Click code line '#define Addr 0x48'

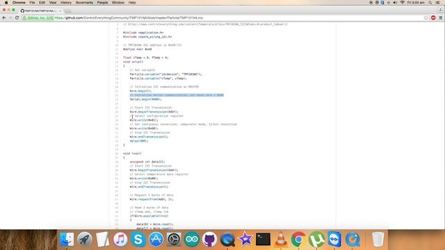(138, 49)
